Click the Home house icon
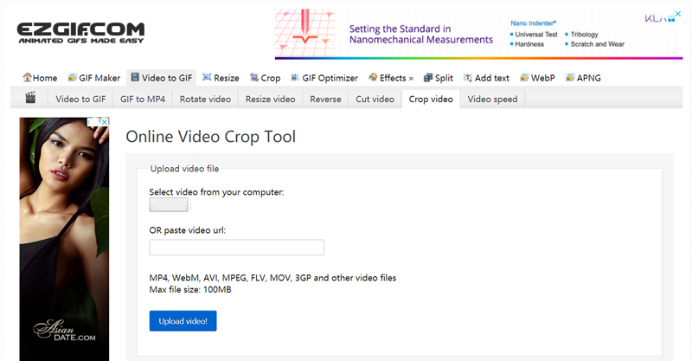 27,78
